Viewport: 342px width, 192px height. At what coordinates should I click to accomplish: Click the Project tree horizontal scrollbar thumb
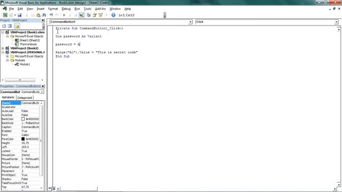pos(20,80)
